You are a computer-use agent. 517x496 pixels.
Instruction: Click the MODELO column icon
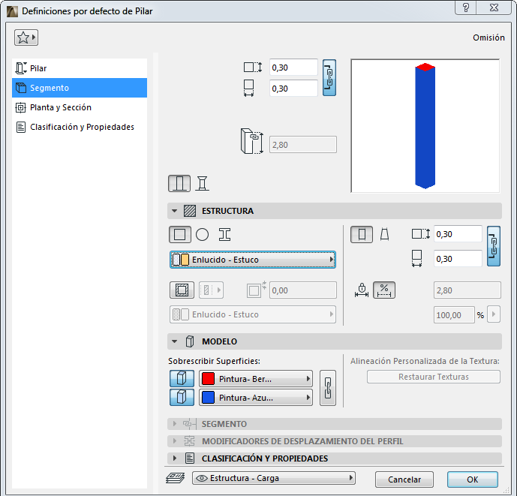pos(190,341)
